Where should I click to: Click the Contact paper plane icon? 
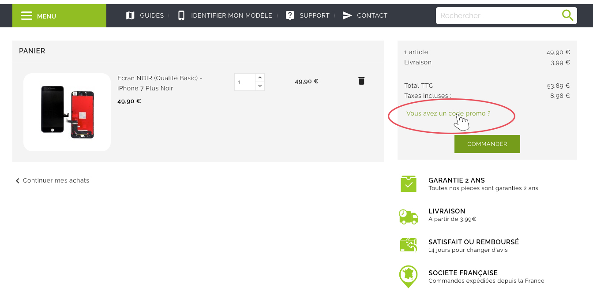347,15
